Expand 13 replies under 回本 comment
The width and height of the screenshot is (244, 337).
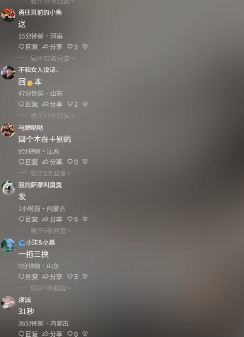[53, 116]
